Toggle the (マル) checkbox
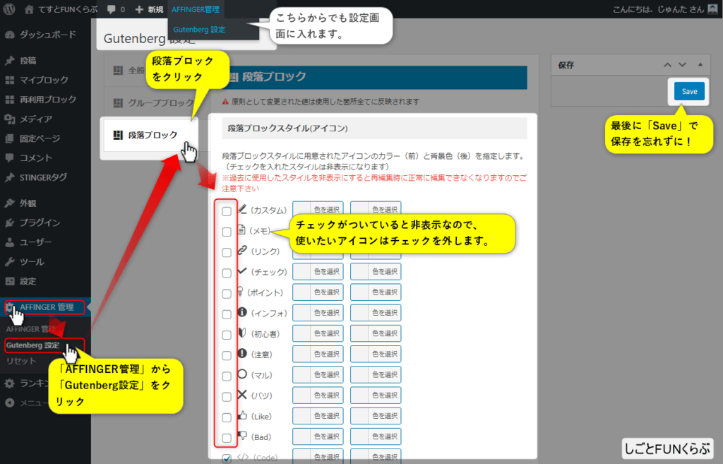The width and height of the screenshot is (723, 464). (227, 376)
